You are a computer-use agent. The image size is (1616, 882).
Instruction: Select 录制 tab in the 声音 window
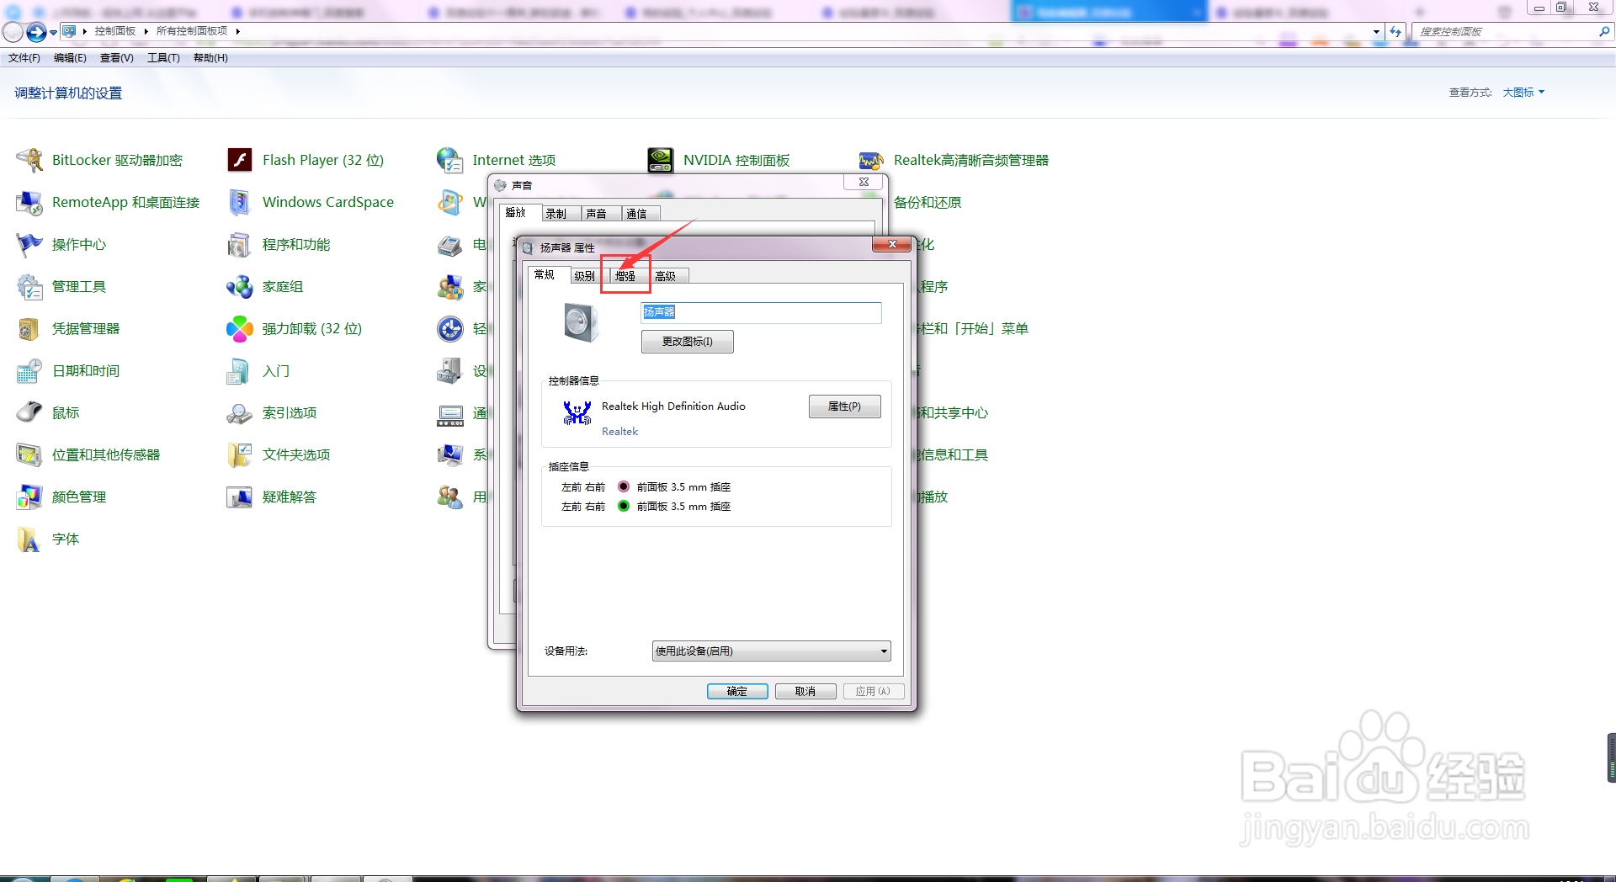coord(556,214)
